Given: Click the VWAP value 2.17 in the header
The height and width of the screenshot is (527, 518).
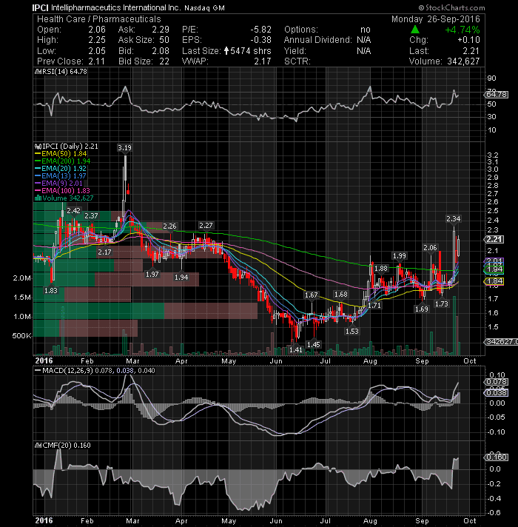Looking at the screenshot, I should [263, 61].
